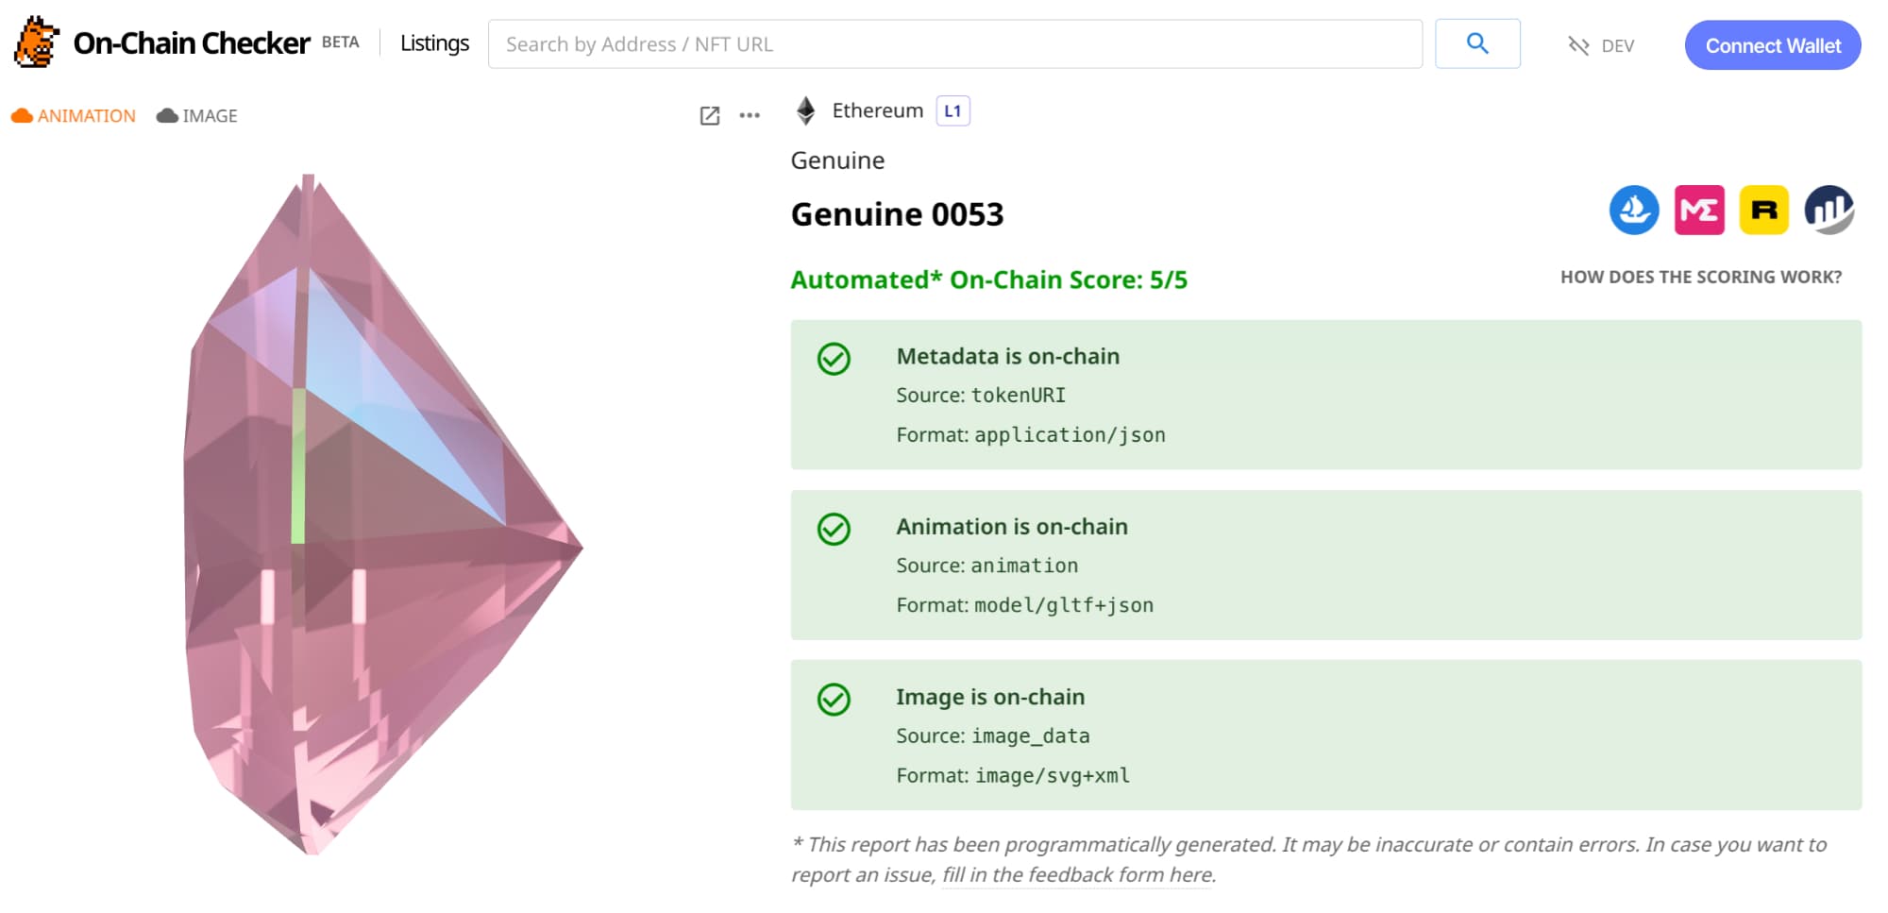
Task: Switch to the ANIMATION tab
Action: (74, 116)
